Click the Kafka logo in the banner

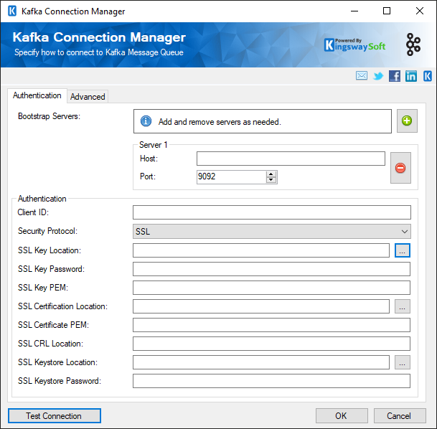pyautogui.click(x=413, y=44)
